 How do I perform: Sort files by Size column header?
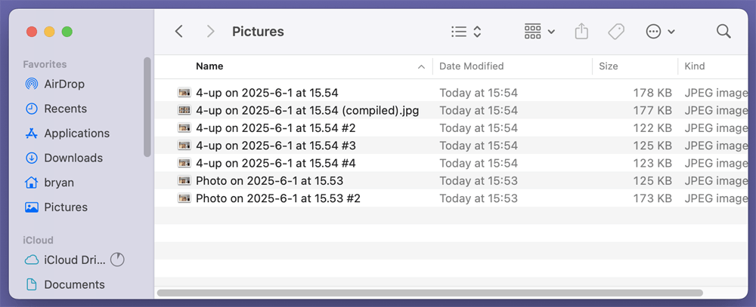point(609,66)
